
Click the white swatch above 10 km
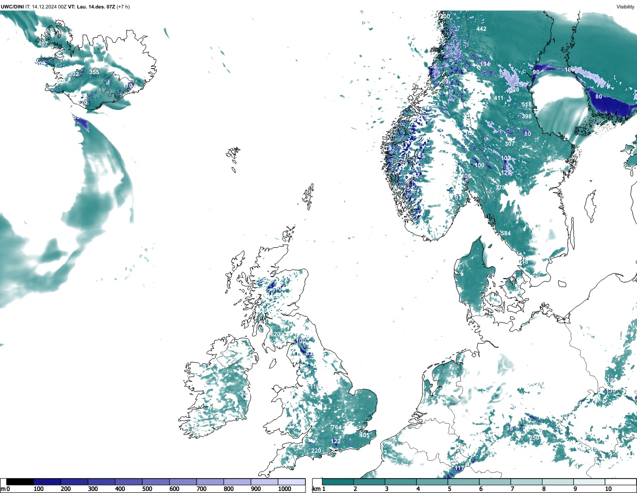(x=620, y=482)
